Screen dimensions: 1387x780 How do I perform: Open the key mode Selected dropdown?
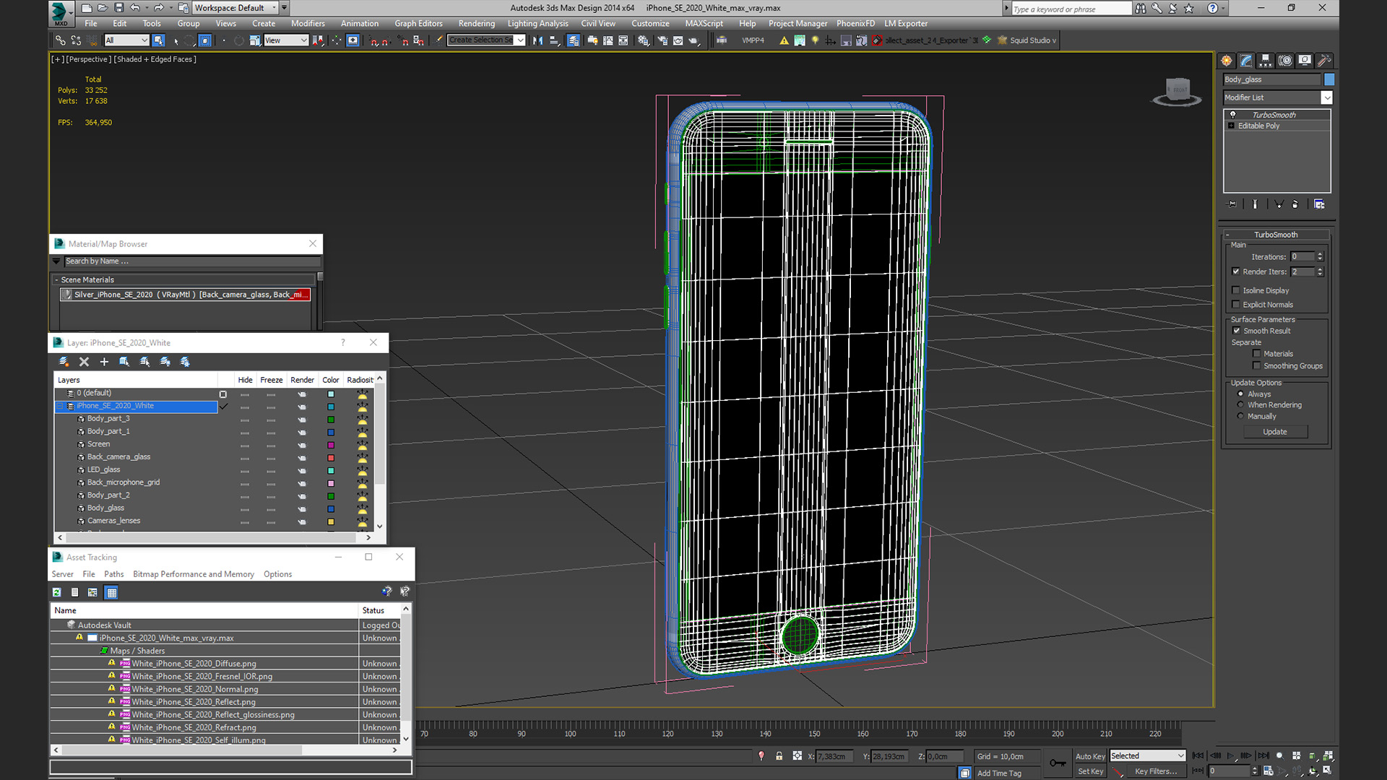pos(1148,756)
